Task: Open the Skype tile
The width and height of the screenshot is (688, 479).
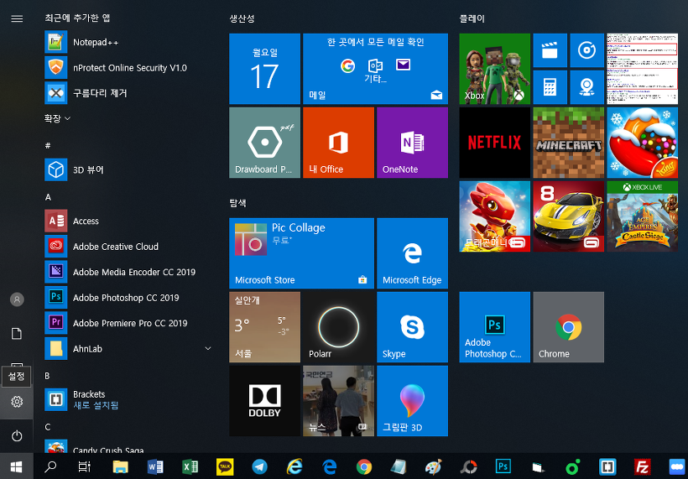Action: (412, 327)
